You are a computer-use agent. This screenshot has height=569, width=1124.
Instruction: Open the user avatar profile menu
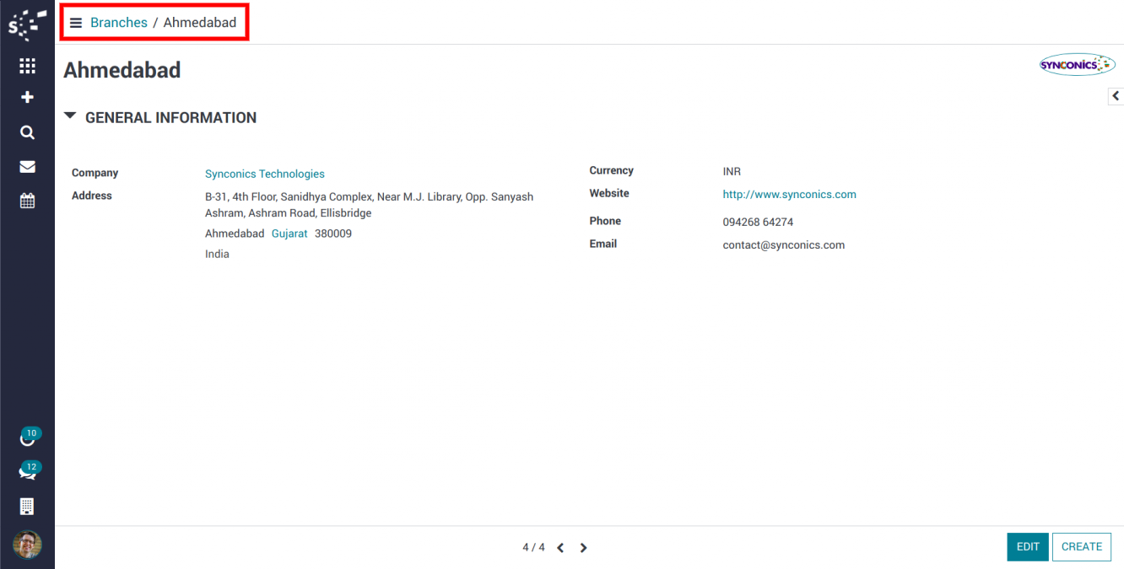[x=27, y=545]
